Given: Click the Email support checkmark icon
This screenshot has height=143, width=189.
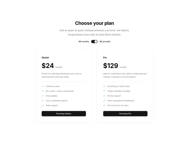Looking at the screenshot, I should 43,105.
